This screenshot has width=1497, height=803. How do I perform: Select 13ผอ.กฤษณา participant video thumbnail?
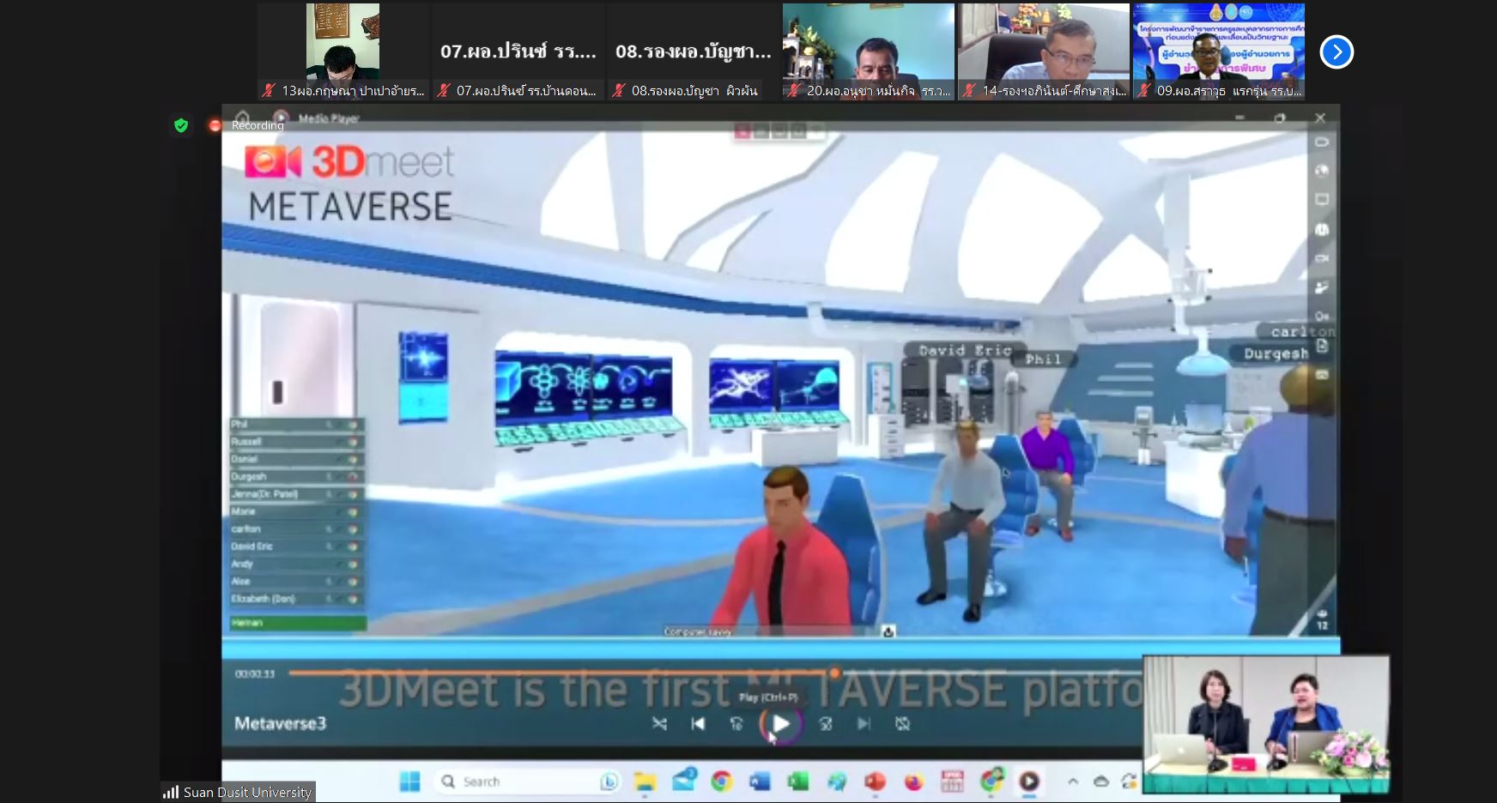[343, 51]
